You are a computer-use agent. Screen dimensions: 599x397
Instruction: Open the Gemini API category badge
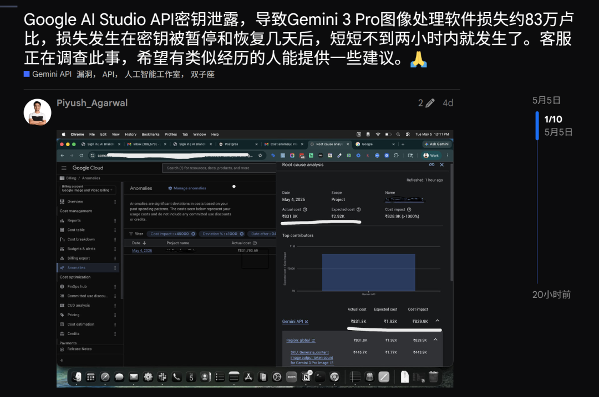pyautogui.click(x=48, y=74)
